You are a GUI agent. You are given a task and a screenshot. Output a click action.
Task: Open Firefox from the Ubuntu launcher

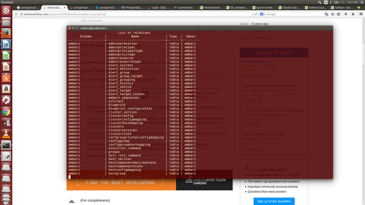(6, 33)
